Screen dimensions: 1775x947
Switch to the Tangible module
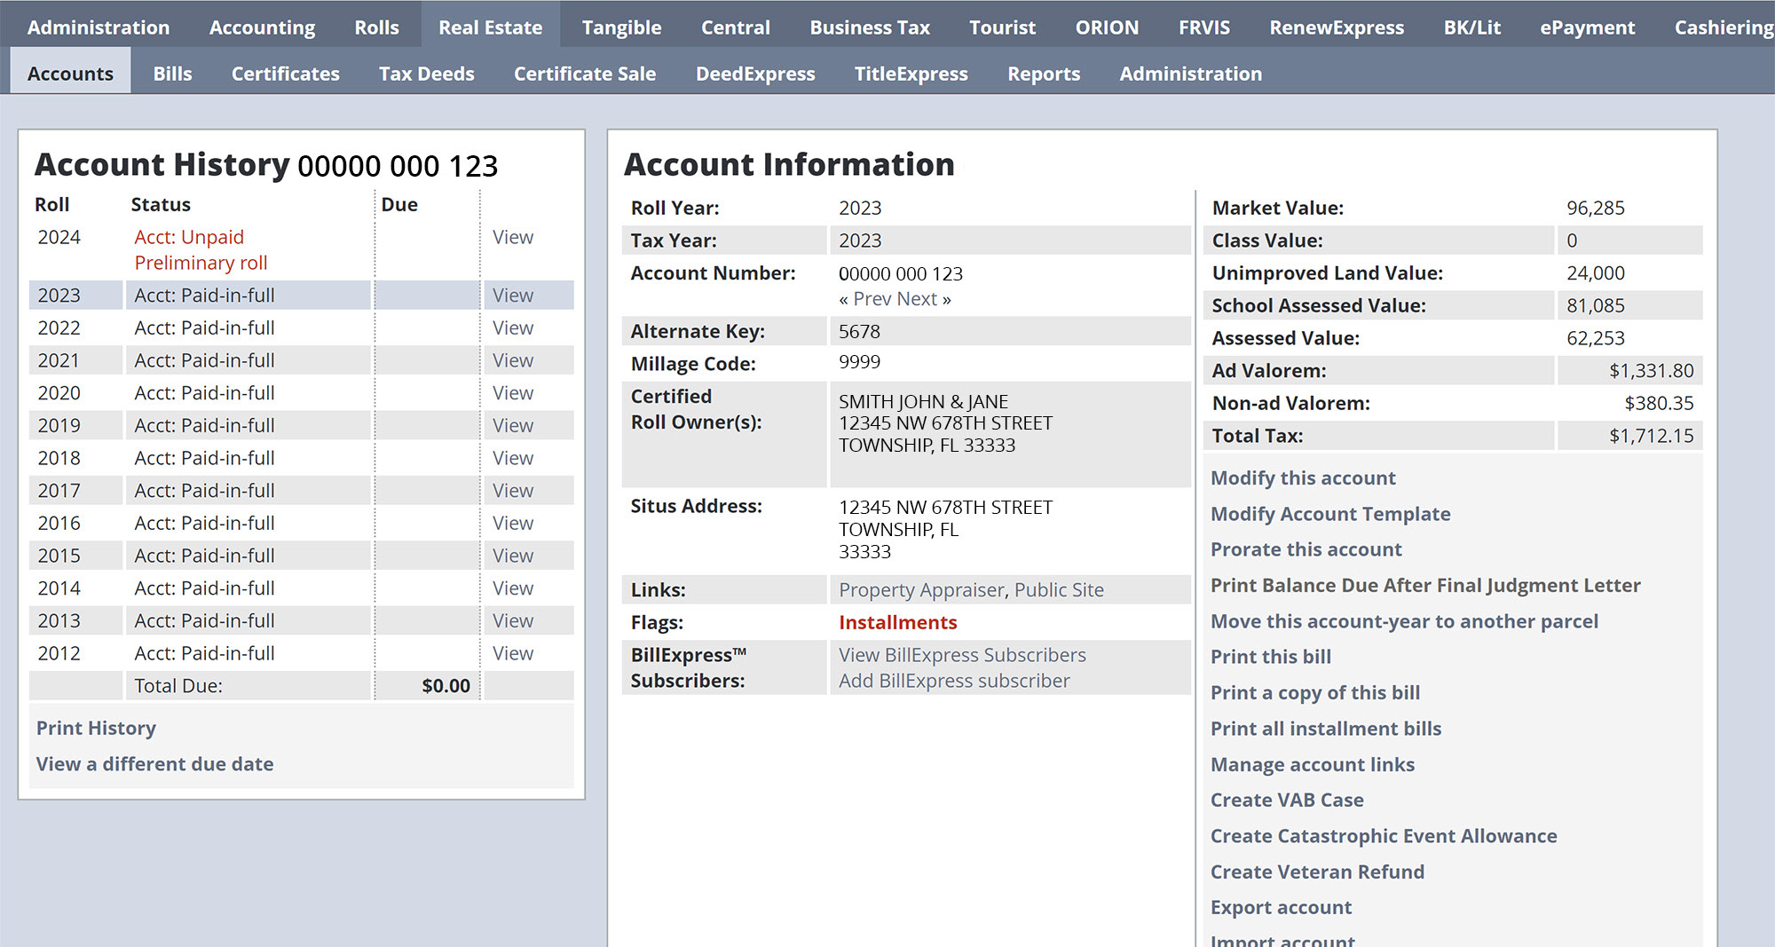tap(621, 28)
